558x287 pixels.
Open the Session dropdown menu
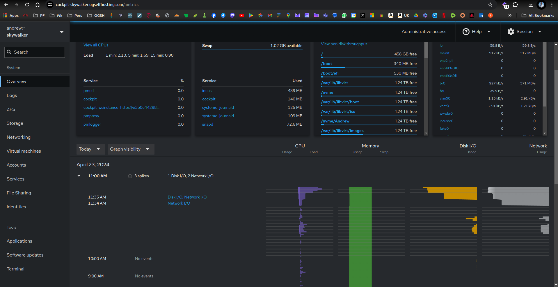524,32
